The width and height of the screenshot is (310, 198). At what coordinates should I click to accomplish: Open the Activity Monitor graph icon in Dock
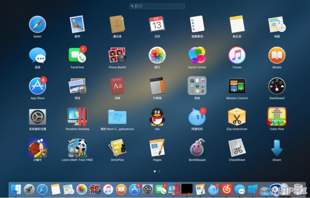(x=187, y=189)
